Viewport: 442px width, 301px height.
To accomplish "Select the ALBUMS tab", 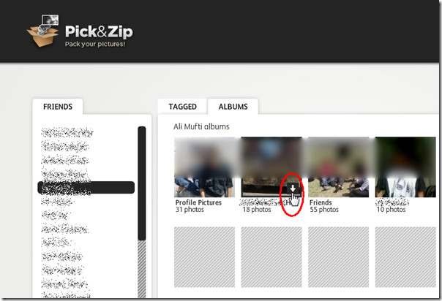I will 233,107.
